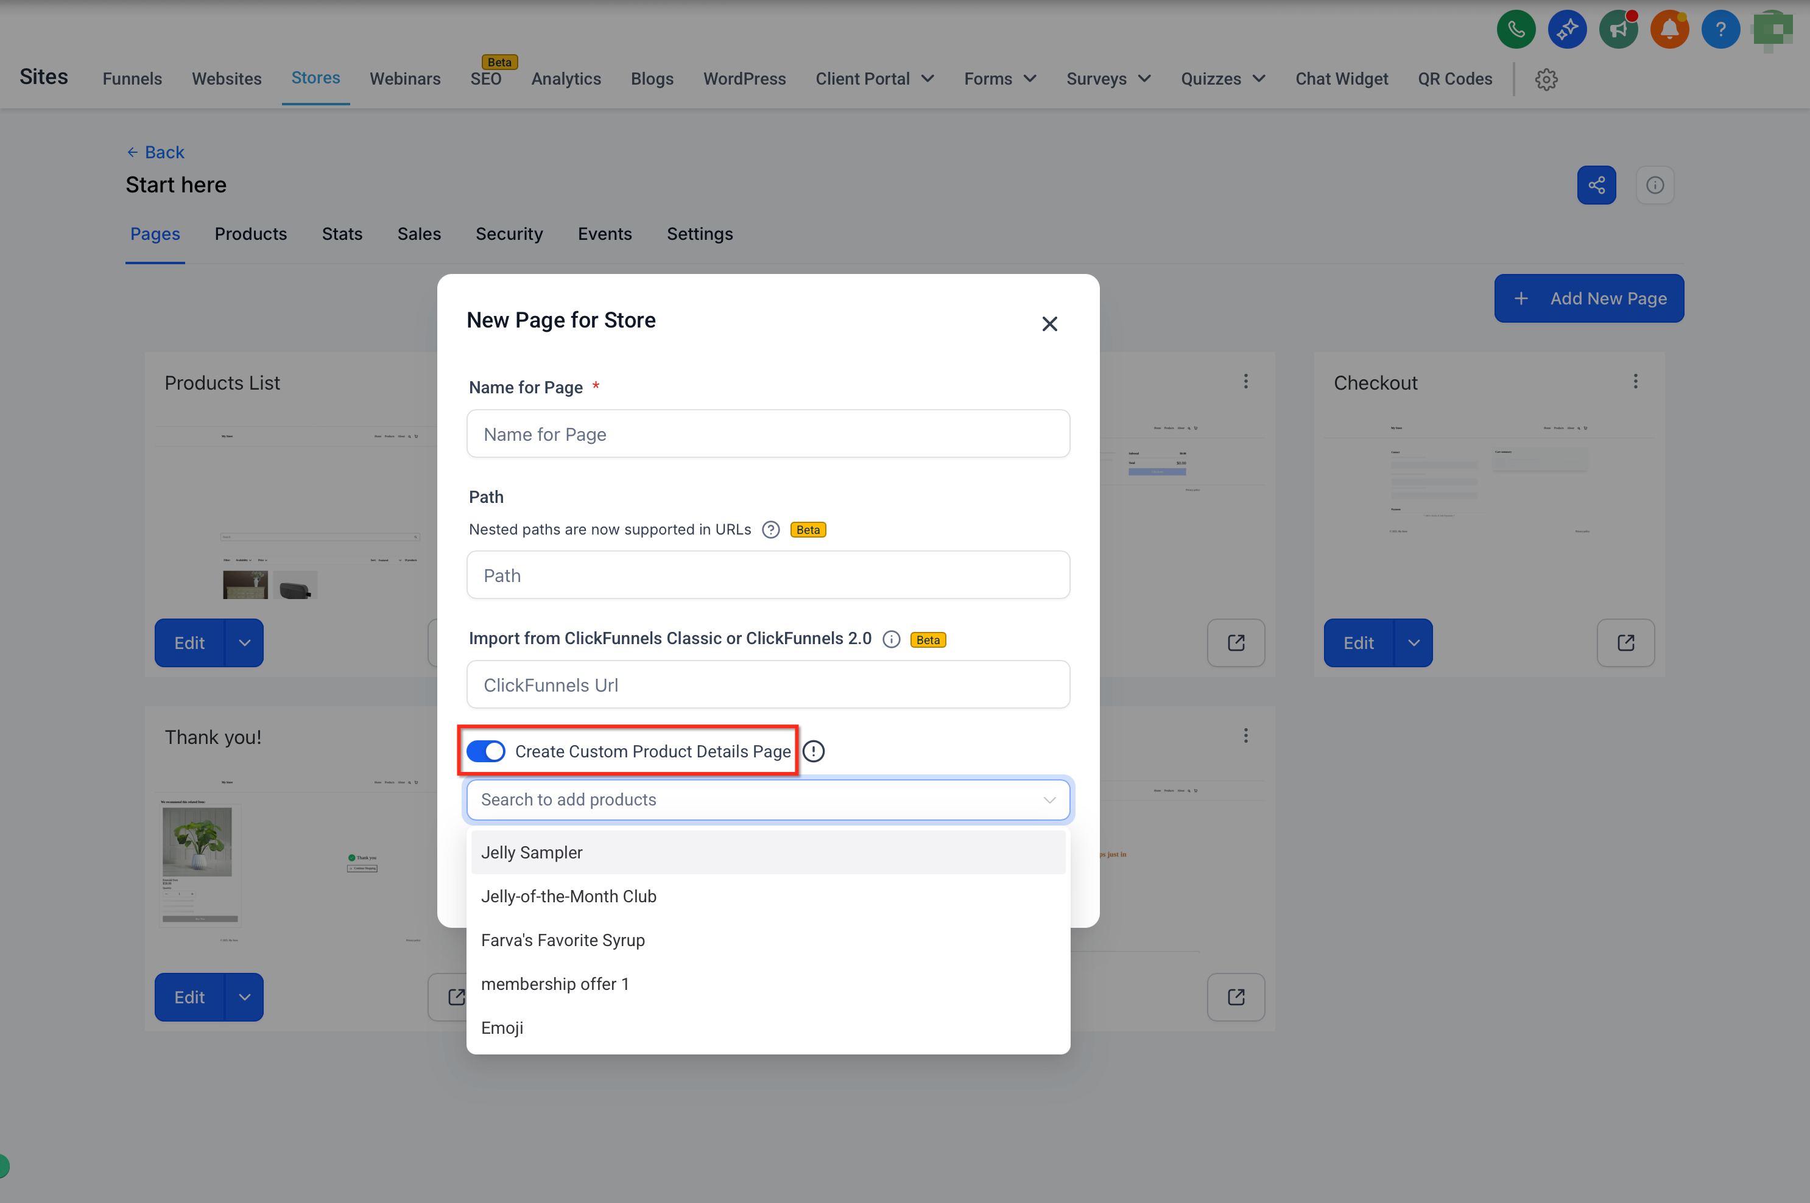This screenshot has height=1203, width=1810.
Task: Click info icon next to Custom Product Details
Action: (813, 751)
